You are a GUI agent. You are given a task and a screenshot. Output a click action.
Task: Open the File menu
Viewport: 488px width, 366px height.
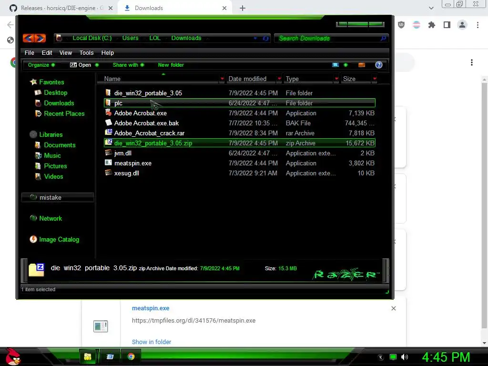(29, 52)
